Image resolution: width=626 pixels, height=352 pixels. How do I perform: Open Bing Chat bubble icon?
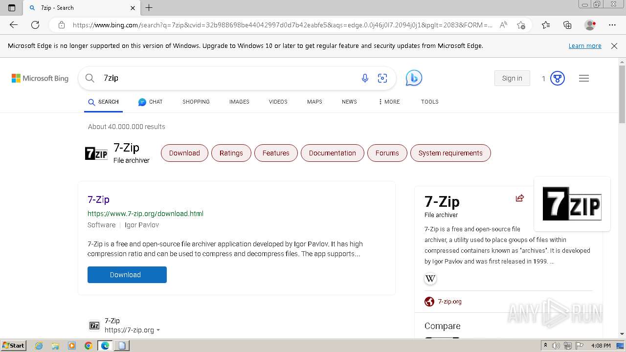(414, 78)
